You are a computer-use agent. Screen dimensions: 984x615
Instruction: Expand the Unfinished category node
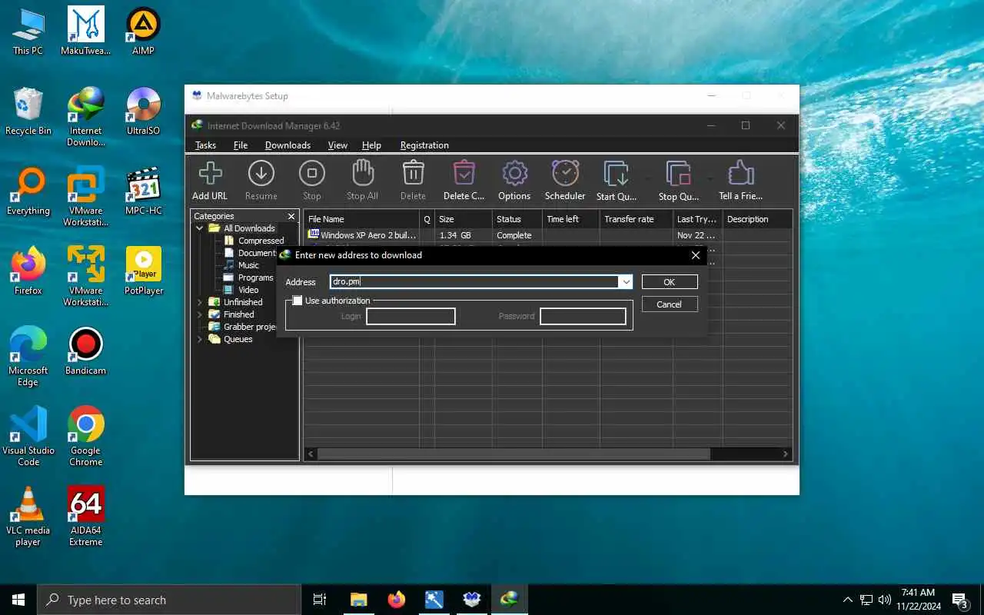click(200, 302)
